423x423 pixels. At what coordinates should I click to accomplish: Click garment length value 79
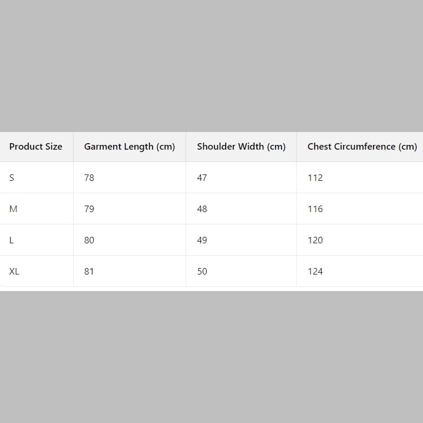click(89, 209)
